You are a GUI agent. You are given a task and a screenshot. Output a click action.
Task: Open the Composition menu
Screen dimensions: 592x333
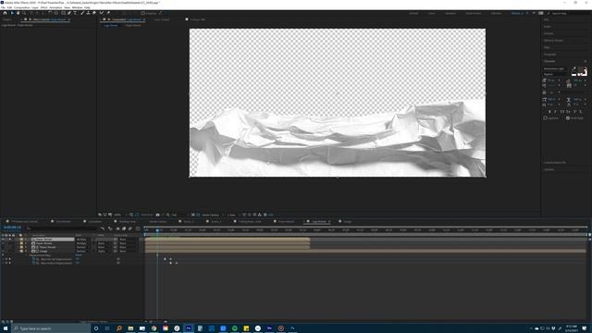(x=21, y=7)
